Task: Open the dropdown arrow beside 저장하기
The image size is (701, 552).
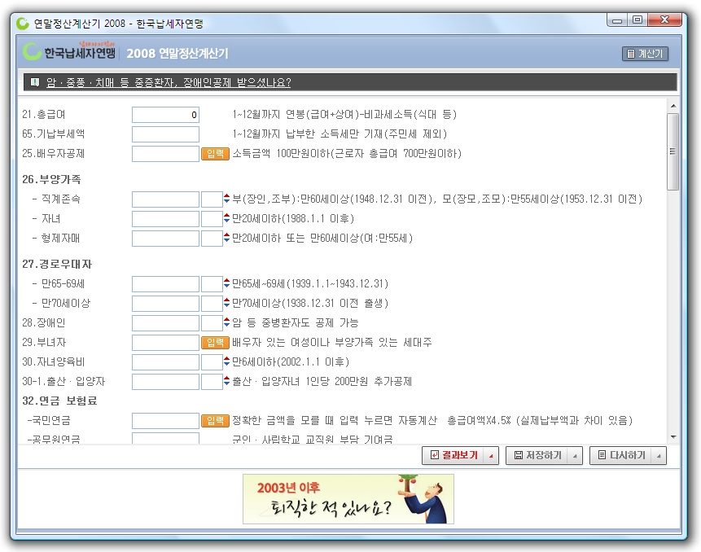Action: 576,456
